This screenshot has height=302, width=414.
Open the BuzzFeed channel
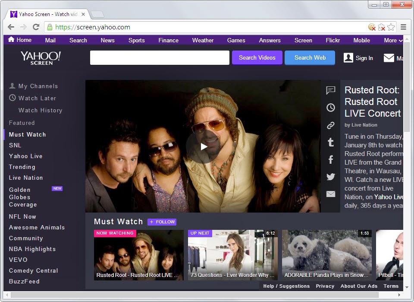point(24,281)
